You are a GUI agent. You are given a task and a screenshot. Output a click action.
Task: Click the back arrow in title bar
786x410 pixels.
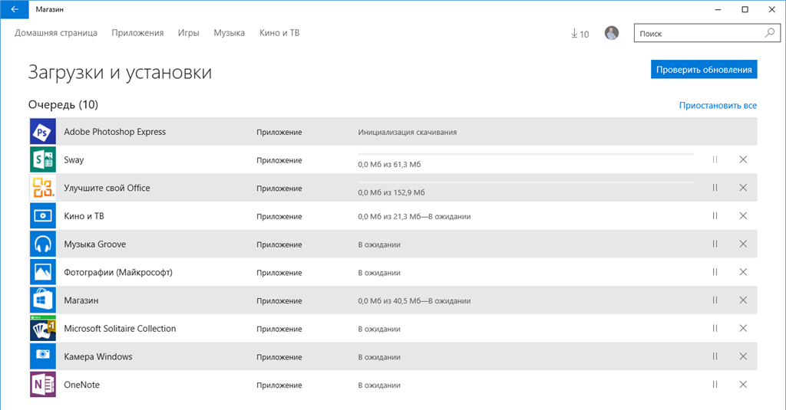(15, 9)
